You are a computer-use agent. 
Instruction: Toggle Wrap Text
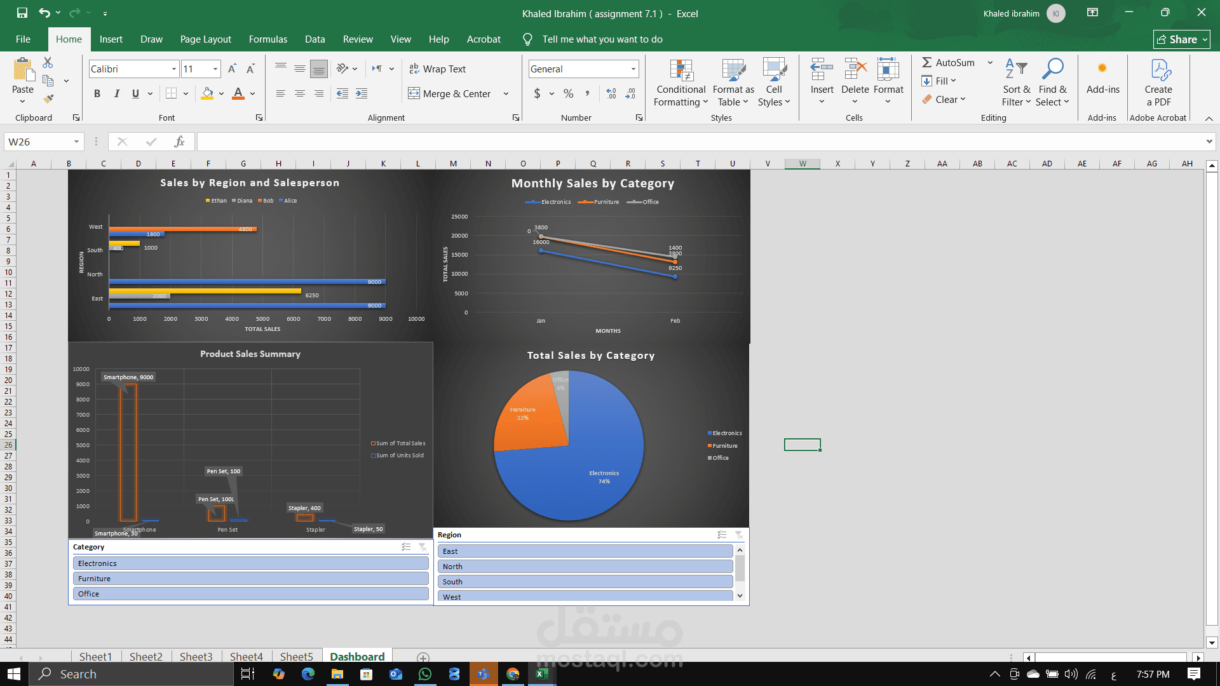tap(437, 69)
